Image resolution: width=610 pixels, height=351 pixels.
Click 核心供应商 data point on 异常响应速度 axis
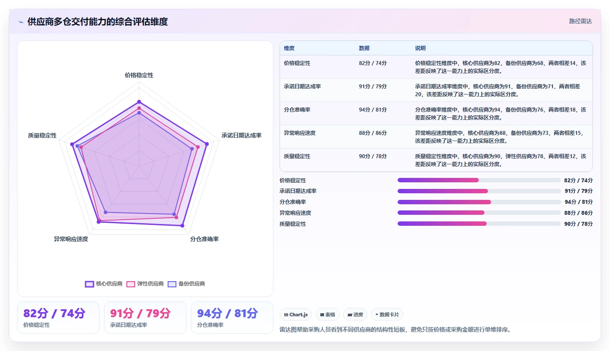(98, 222)
